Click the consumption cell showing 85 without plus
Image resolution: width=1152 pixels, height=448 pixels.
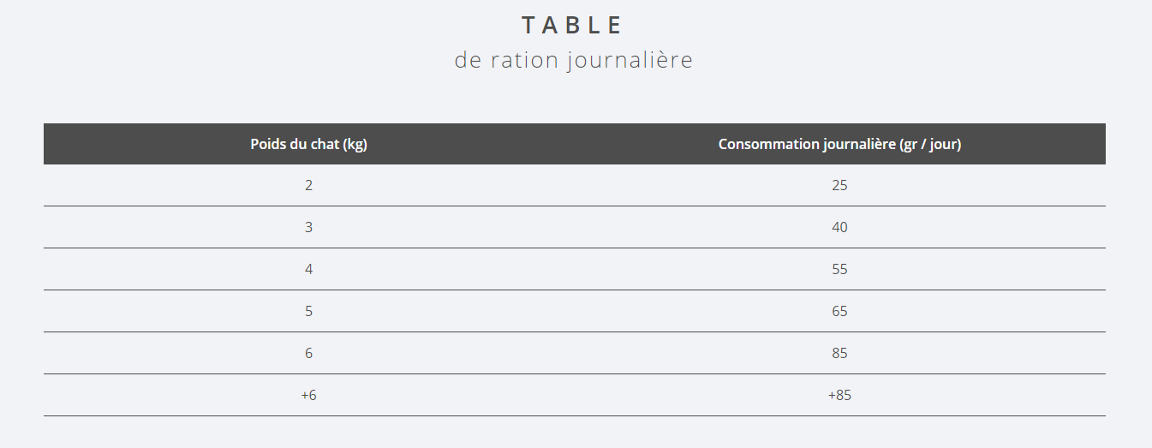[x=839, y=353]
